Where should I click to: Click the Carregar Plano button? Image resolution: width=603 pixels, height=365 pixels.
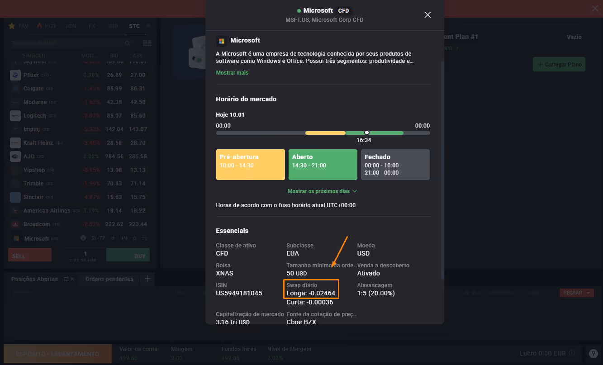(559, 64)
